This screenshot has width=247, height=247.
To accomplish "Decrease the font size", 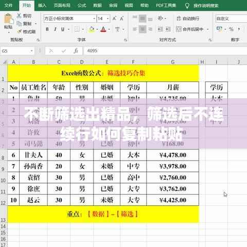I will pos(121,19).
